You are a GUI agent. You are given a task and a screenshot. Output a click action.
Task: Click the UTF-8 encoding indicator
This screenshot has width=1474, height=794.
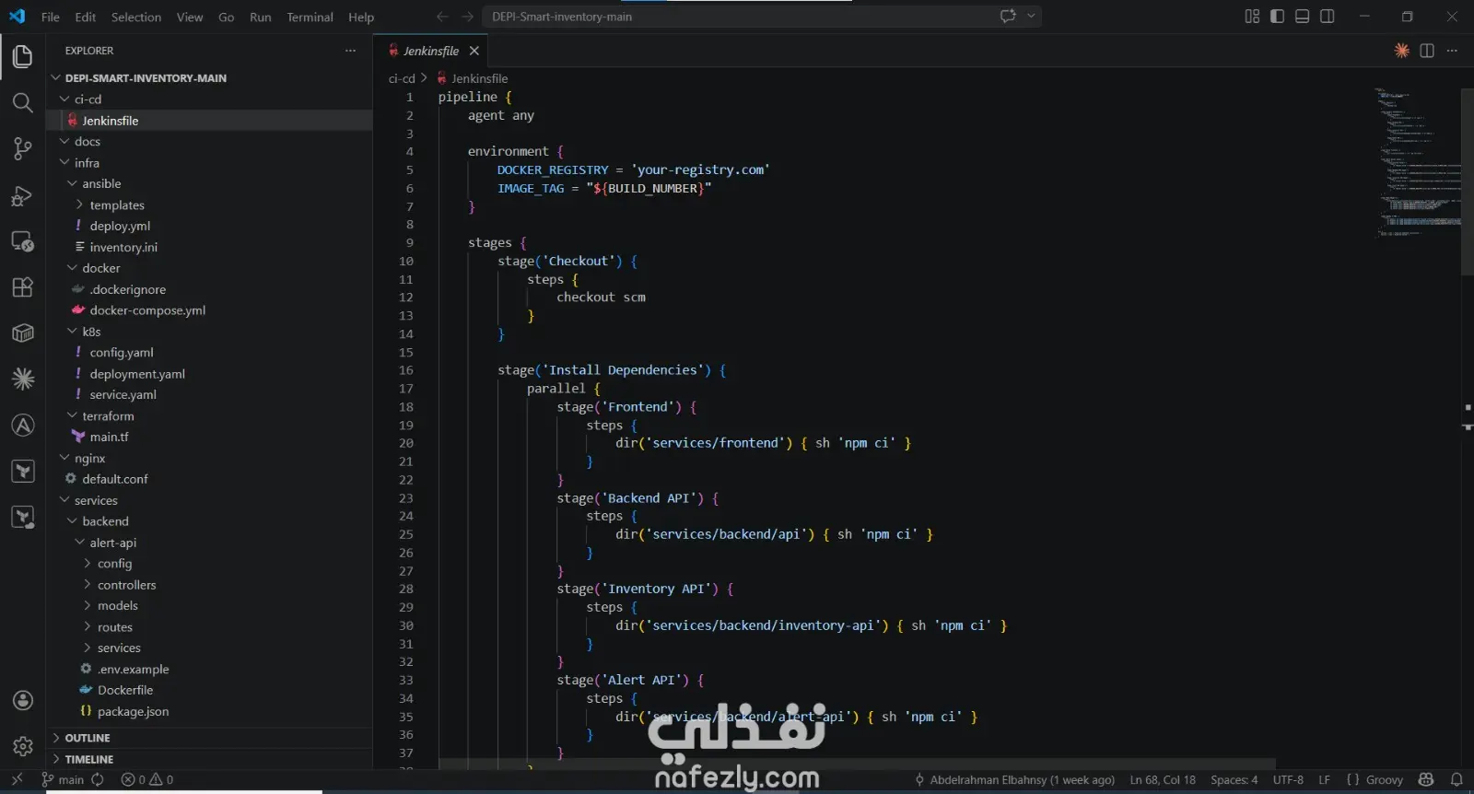1288,780
